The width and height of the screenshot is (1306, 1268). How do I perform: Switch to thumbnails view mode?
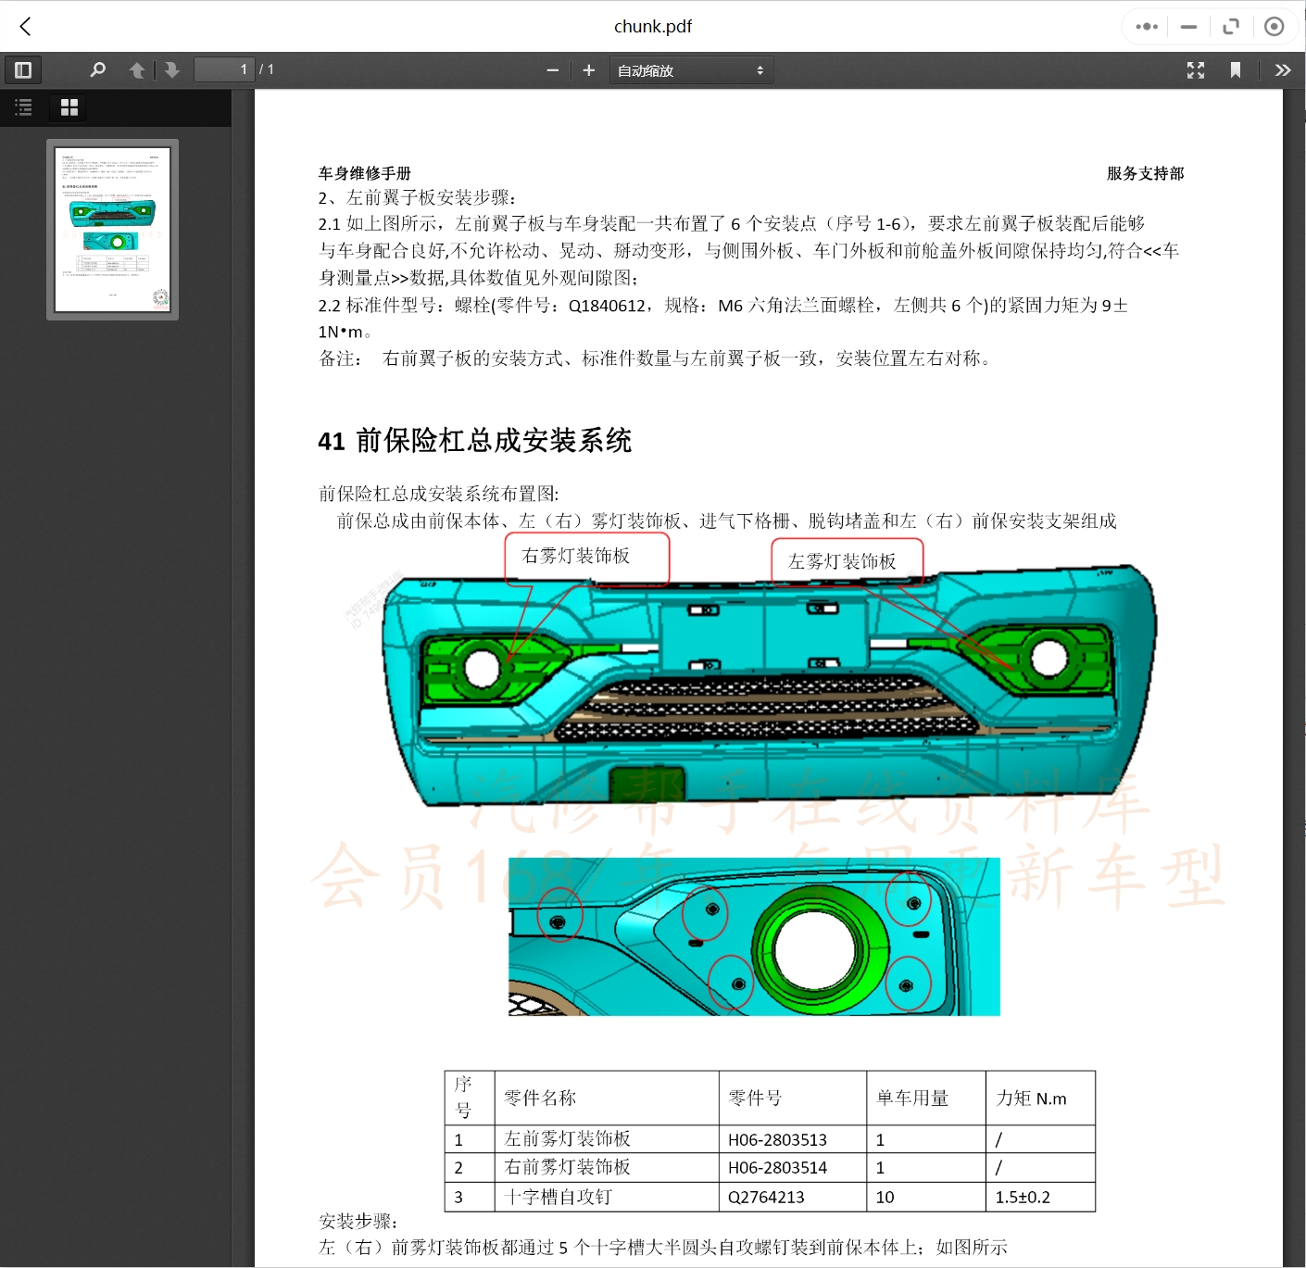[69, 107]
